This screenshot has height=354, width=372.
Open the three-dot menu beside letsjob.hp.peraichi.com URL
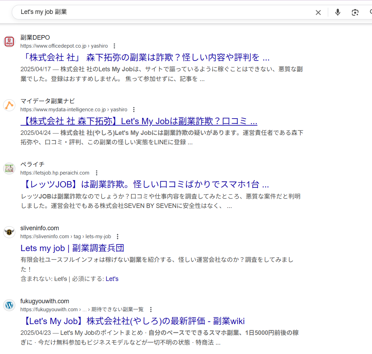pyautogui.click(x=97, y=173)
